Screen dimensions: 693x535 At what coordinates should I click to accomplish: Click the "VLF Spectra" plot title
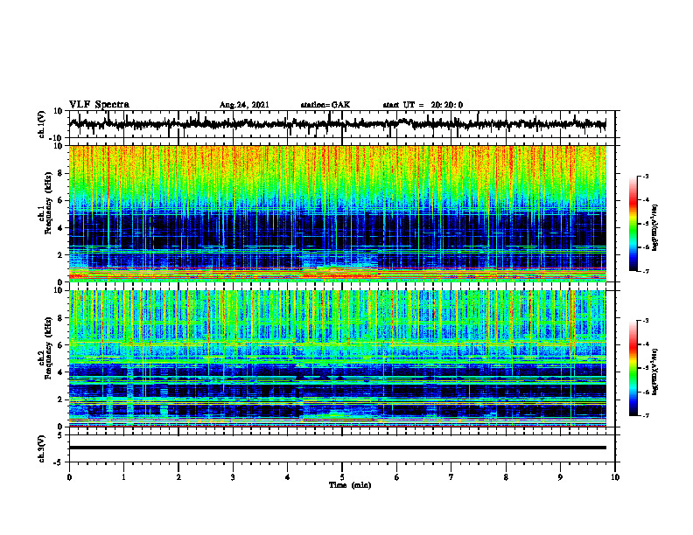tap(99, 104)
